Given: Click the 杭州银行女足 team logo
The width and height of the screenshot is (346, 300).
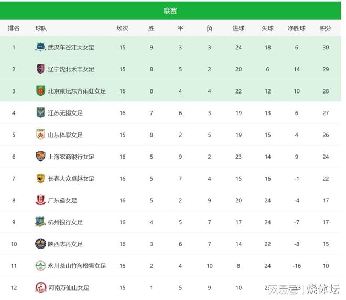Looking at the screenshot, I should tap(40, 222).
